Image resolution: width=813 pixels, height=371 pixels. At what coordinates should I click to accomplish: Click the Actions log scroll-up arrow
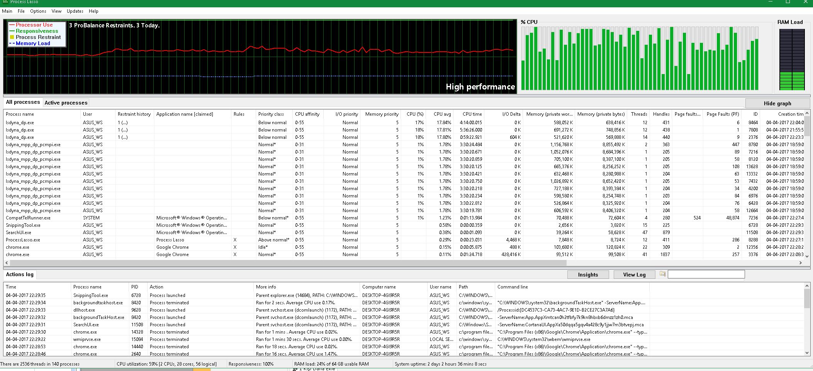tap(807, 286)
